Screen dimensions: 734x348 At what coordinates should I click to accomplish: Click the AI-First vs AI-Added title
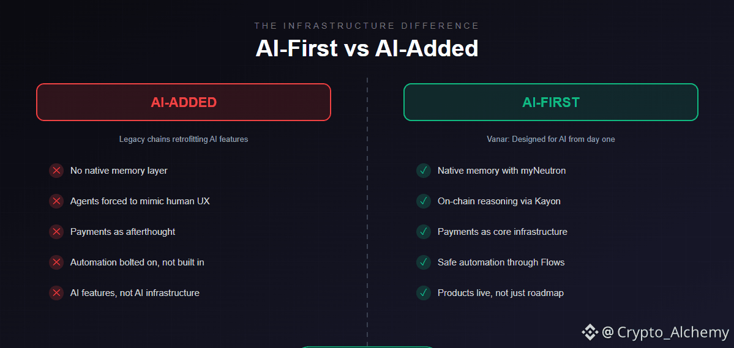point(367,48)
